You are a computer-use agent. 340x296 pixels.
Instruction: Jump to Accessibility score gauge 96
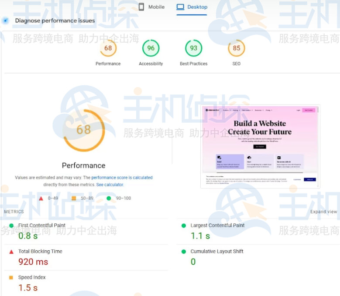(151, 48)
